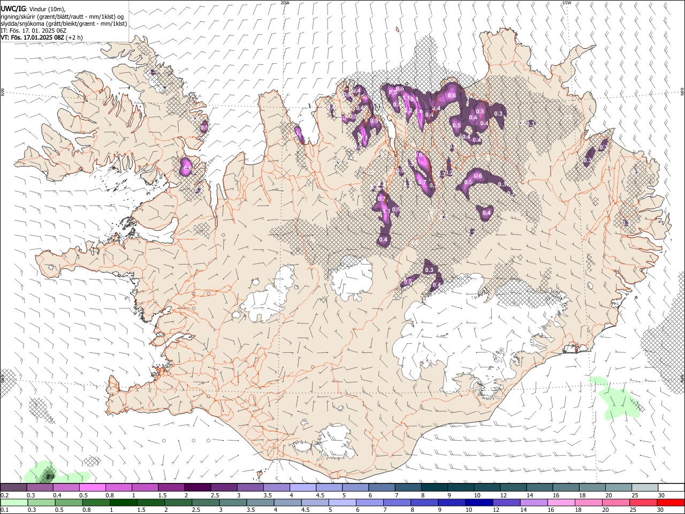Image resolution: width=685 pixels, height=514 pixels.
Task: Click the snow-scale swatch starting at 0.2
Action: [13, 488]
